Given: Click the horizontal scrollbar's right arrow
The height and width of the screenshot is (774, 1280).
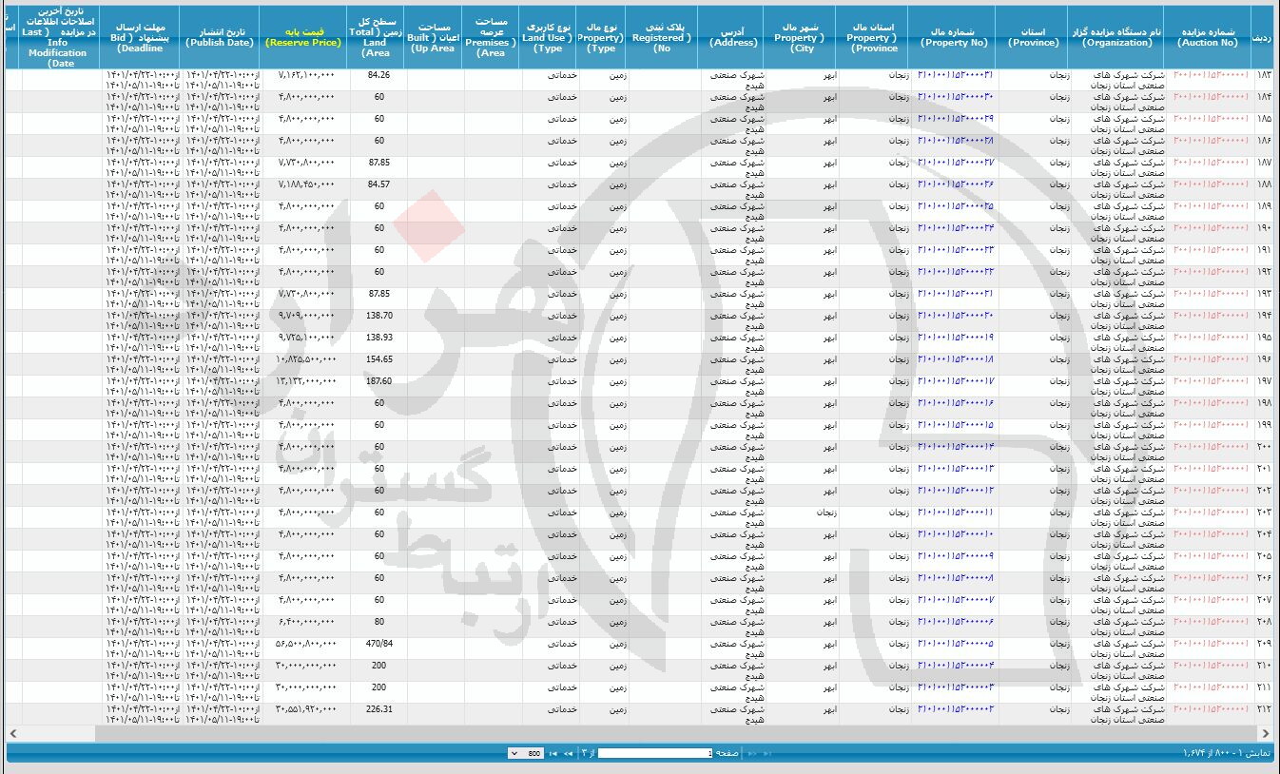Looking at the screenshot, I should [1266, 733].
